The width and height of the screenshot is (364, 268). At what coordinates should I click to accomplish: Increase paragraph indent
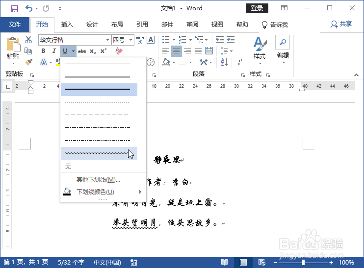pyautogui.click(x=231, y=39)
